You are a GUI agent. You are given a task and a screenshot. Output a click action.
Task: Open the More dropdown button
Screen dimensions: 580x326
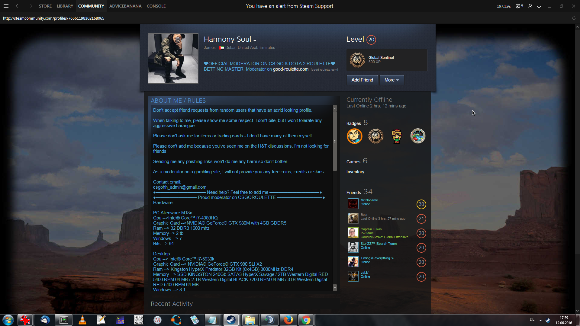[x=391, y=80]
